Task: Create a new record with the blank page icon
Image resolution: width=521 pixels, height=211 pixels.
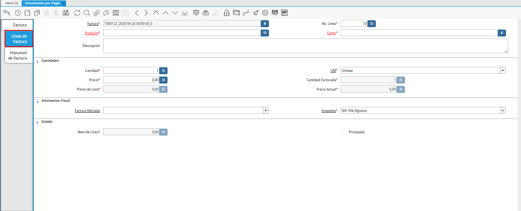Action: (27, 13)
